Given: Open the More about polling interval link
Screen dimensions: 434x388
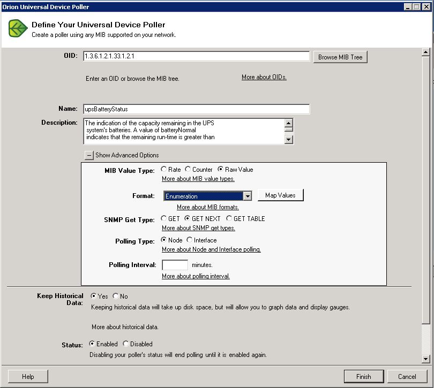Looking at the screenshot, I should point(196,276).
